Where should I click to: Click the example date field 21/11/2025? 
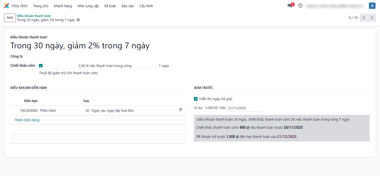245,108
